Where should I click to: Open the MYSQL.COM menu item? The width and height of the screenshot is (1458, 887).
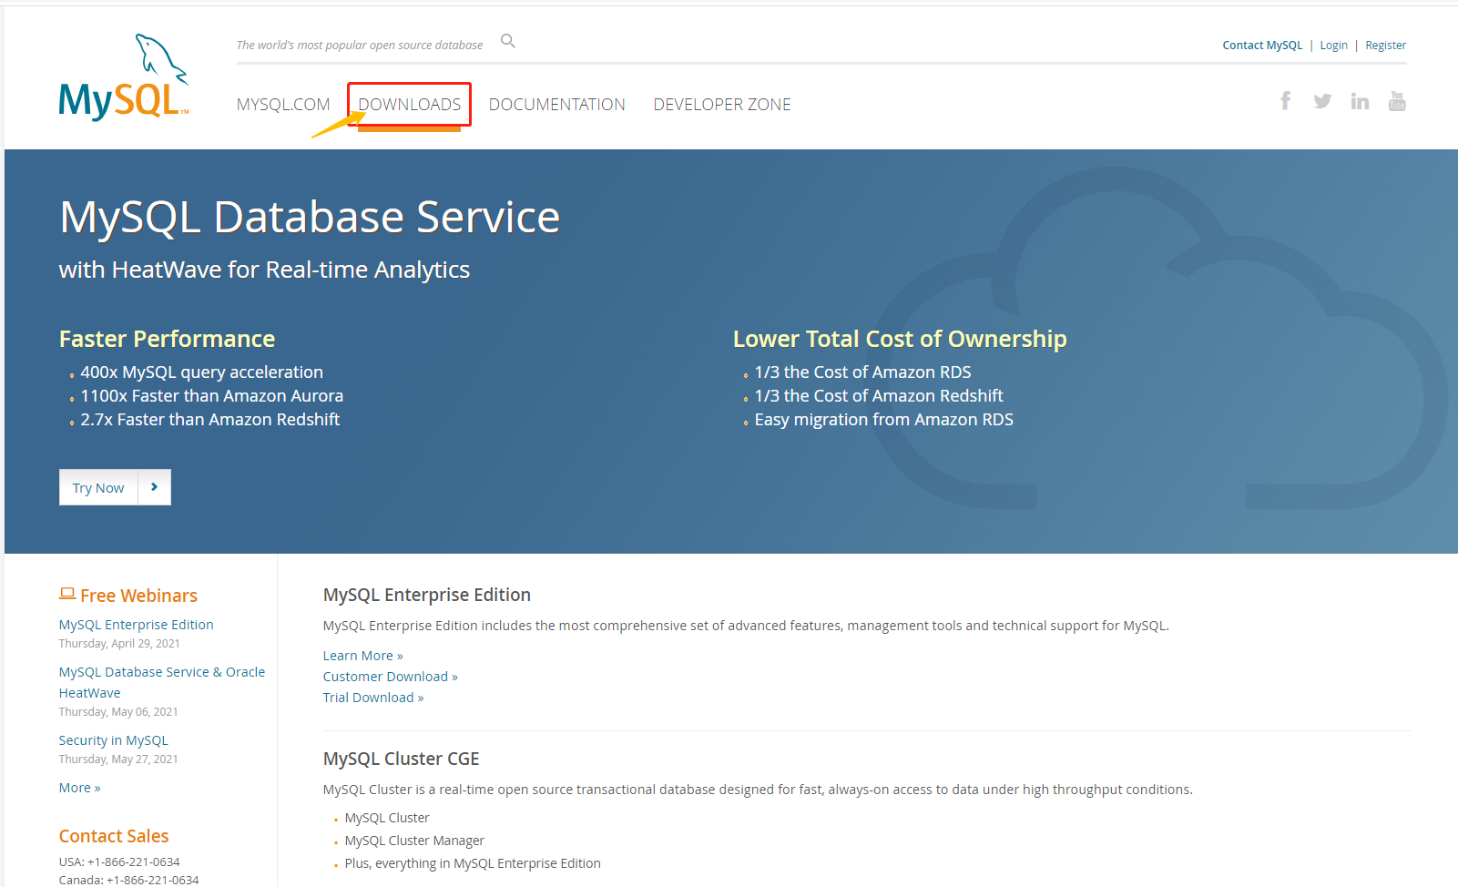283,105
